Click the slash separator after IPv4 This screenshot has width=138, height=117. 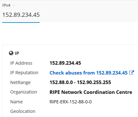[x=14, y=5]
